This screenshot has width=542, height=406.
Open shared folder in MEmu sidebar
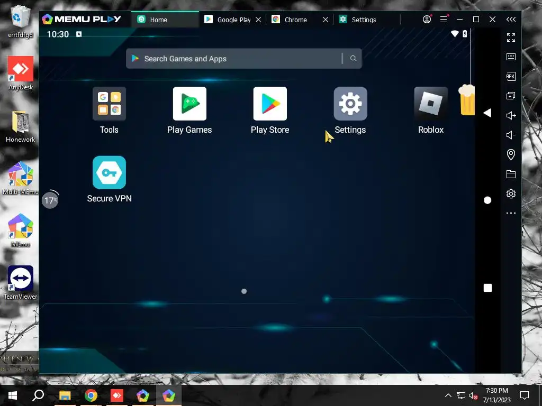[x=511, y=174]
